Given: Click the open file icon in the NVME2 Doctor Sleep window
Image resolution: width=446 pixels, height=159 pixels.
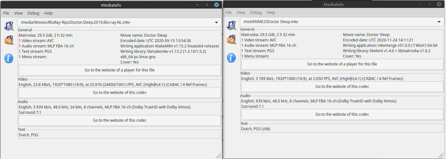Looking at the screenshot, I should point(231,25).
